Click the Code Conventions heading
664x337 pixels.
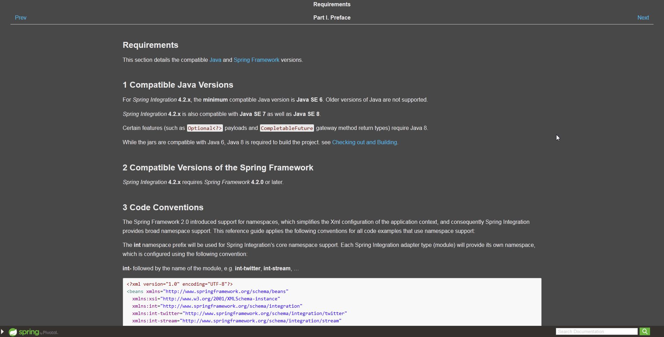(x=163, y=207)
